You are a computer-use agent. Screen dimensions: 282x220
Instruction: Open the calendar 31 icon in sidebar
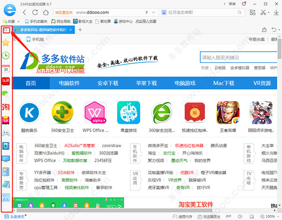pos(6,68)
